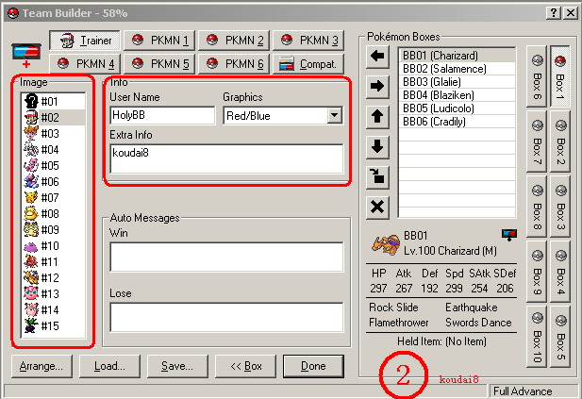This screenshot has height=399, width=582.
Task: Open the PKMN 1 tab
Action: point(159,40)
